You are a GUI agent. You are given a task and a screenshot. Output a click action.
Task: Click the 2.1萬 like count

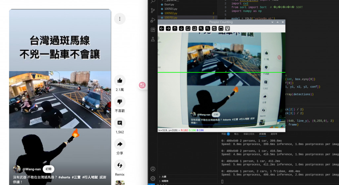[120, 90]
